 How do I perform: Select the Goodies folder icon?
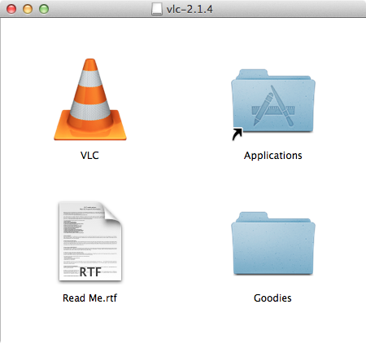pyautogui.click(x=273, y=244)
